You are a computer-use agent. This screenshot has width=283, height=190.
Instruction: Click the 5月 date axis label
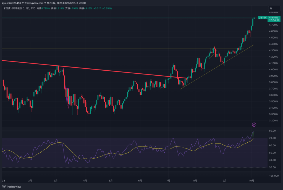(x=111, y=181)
